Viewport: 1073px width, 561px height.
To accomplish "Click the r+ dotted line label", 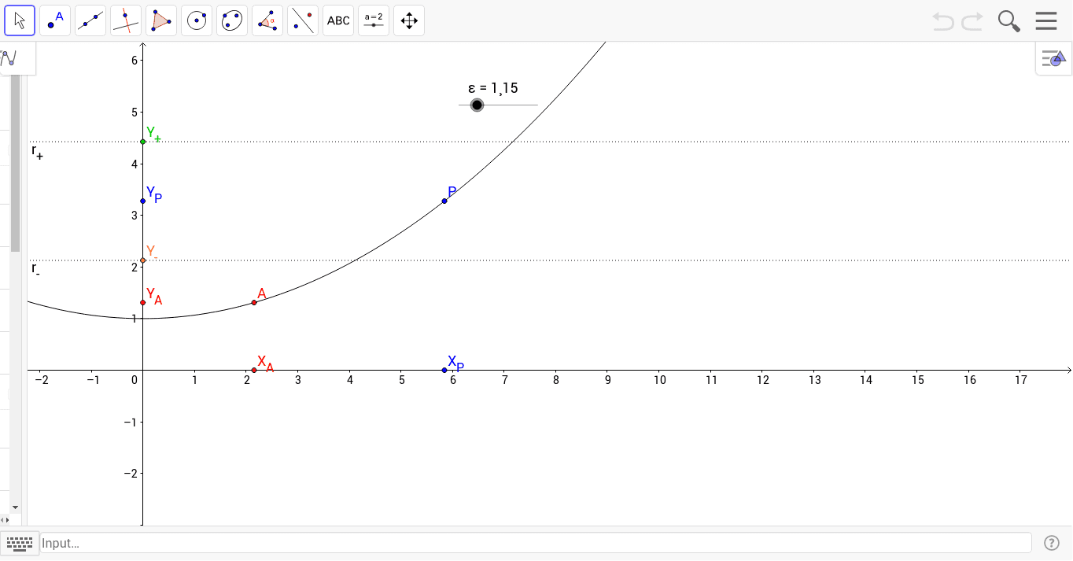I will tap(37, 151).
